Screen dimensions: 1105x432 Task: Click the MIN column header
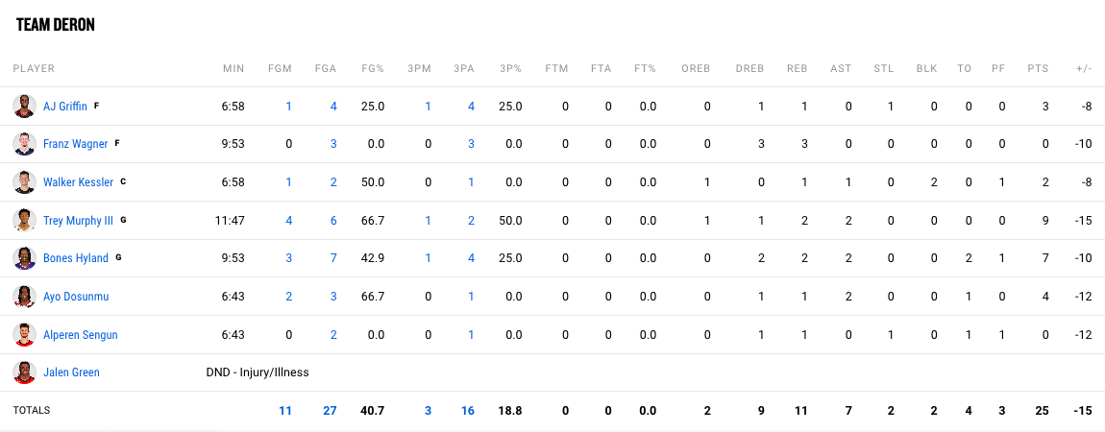coord(233,69)
